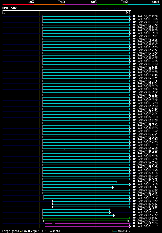This screenshot has height=233, width=162.
Task: Select the UniRef100_C5YX26 label
Action: pos(145,184)
